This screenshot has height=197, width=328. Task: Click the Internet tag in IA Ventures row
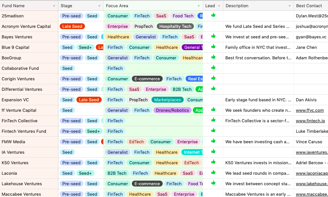tap(192, 152)
